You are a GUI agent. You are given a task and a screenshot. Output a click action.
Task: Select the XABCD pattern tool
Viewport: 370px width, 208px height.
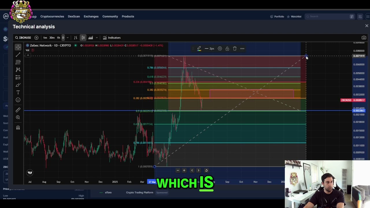pyautogui.click(x=18, y=70)
